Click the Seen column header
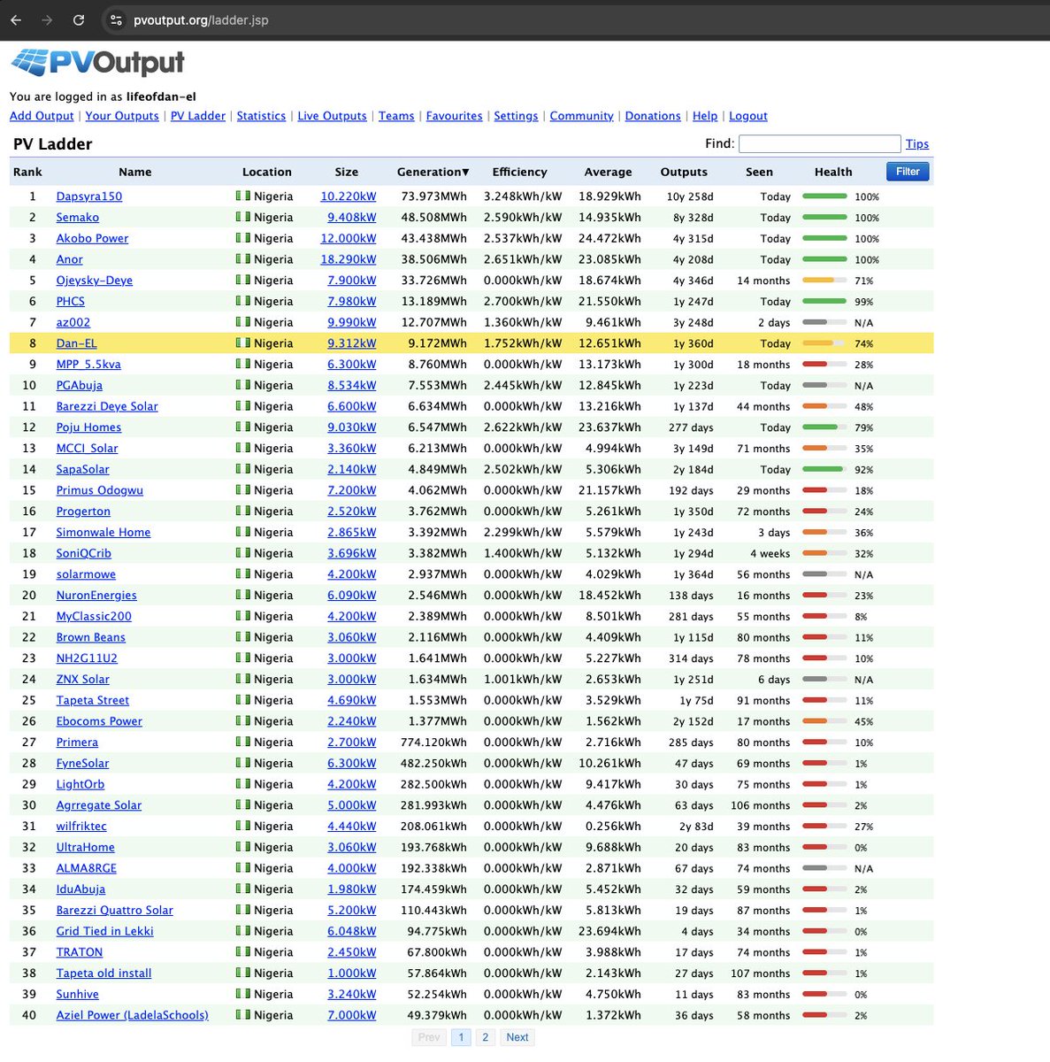Screen dimensions: 1050x1062 click(759, 172)
